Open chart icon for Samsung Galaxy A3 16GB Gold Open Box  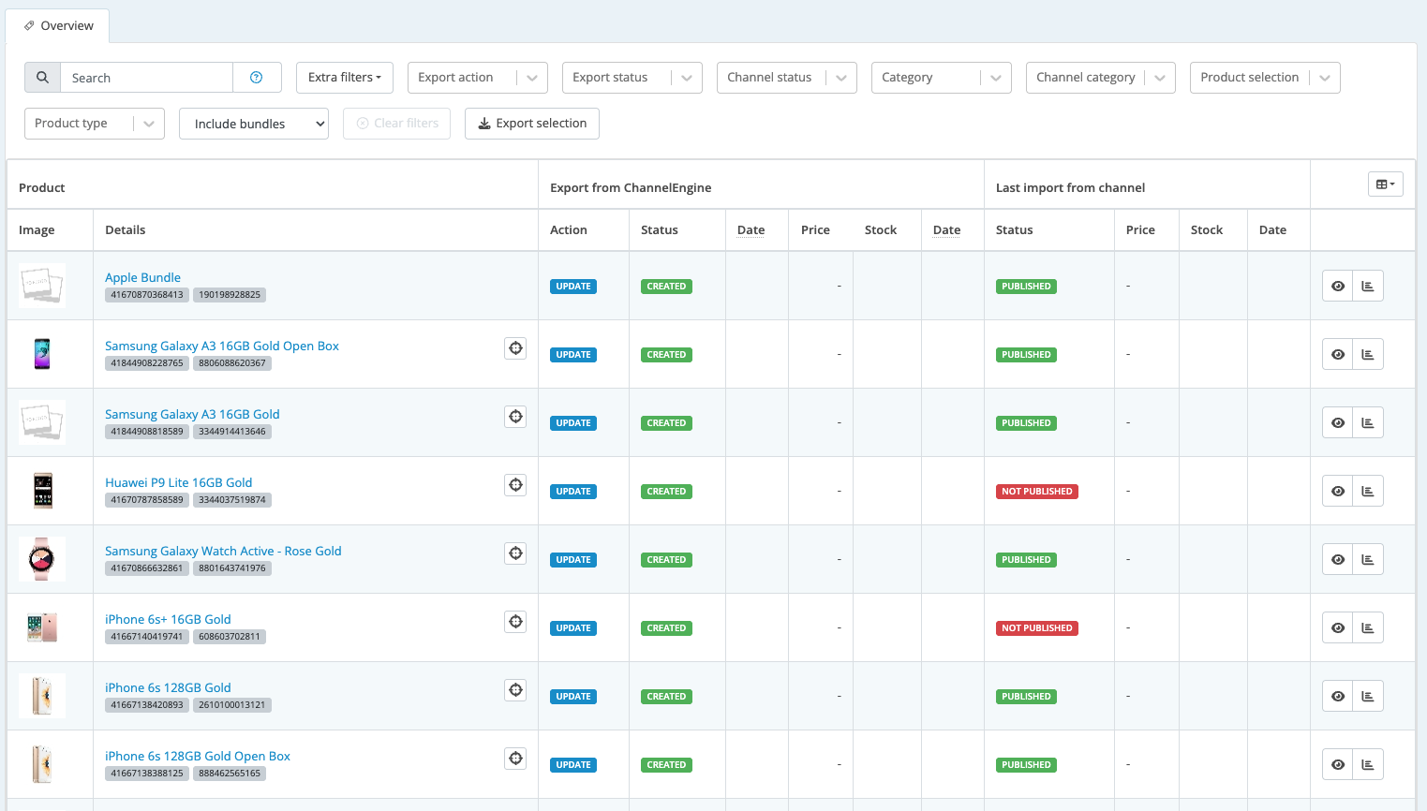pos(1368,354)
